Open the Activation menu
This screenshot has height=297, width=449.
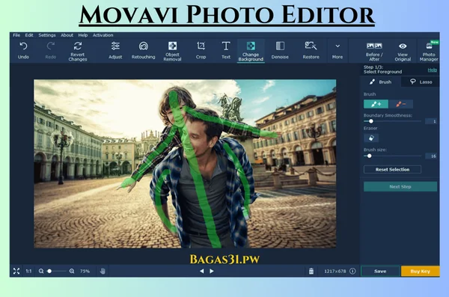(103, 35)
